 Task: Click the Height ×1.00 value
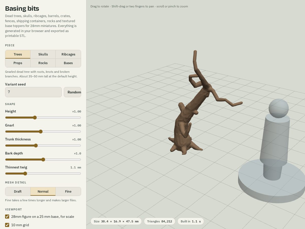coord(77,111)
